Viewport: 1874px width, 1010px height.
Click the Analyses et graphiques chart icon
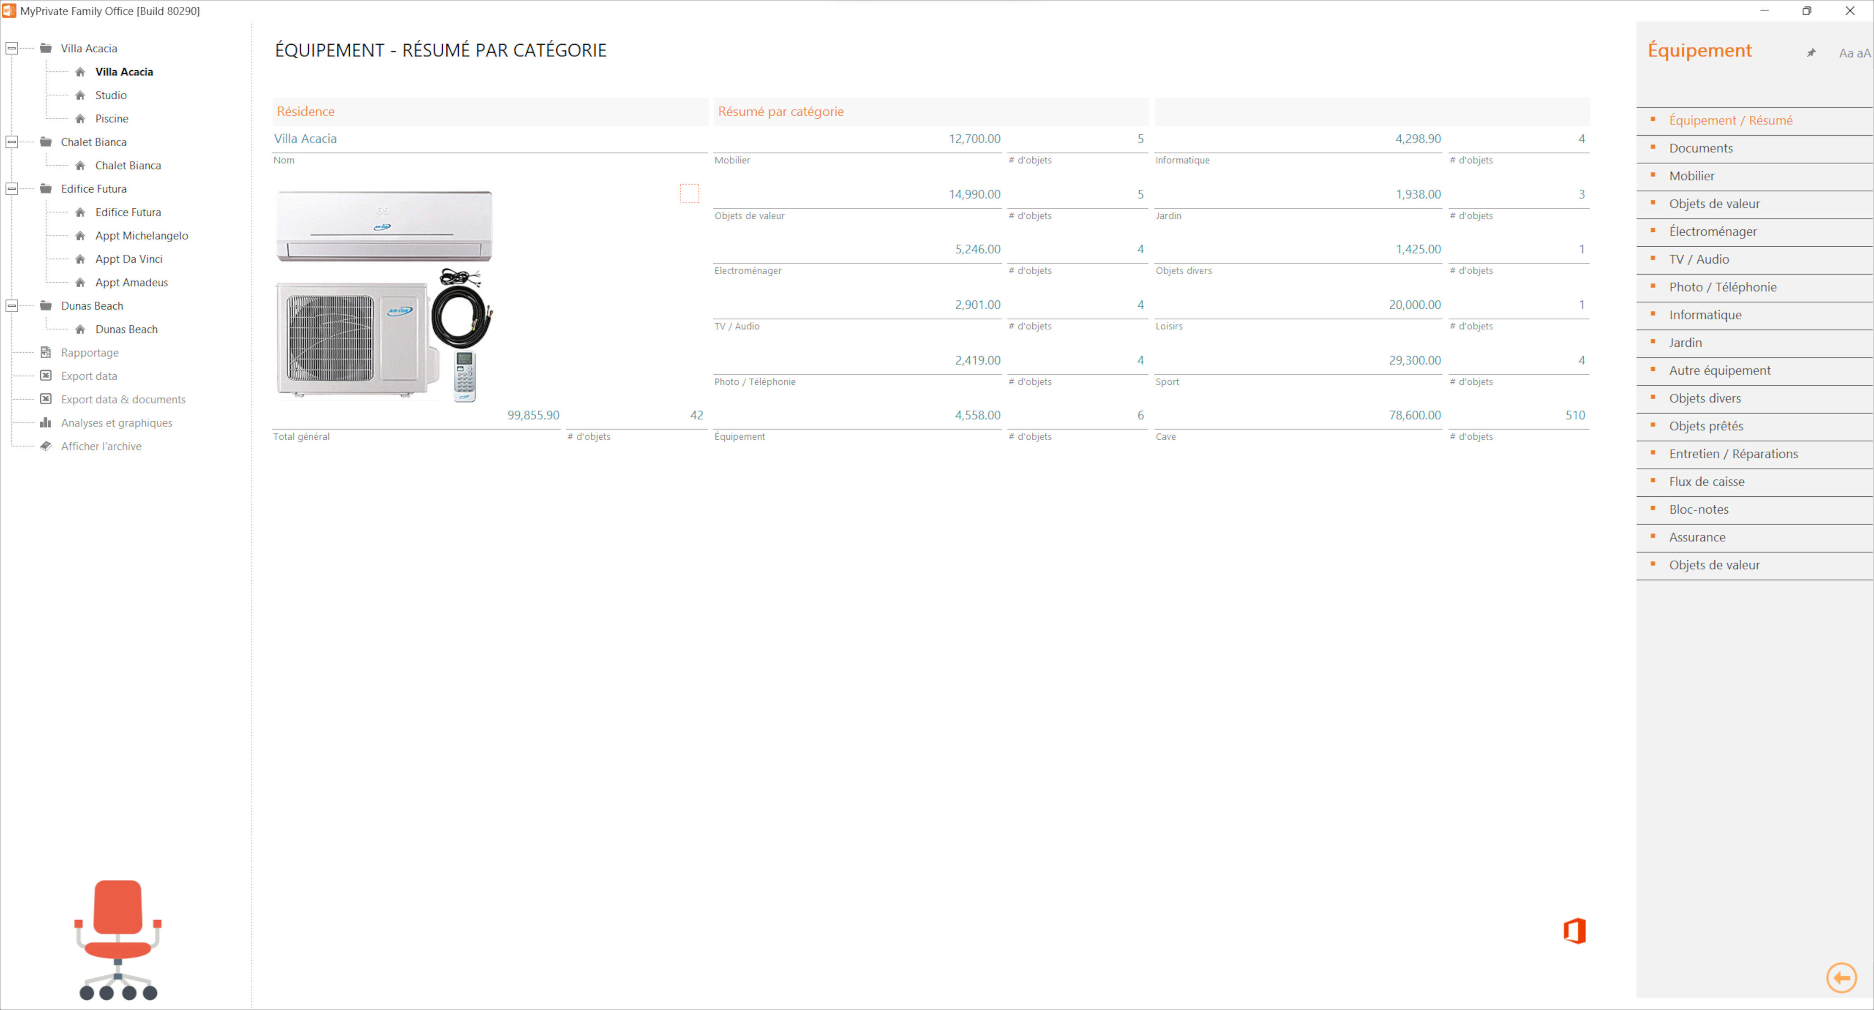pyautogui.click(x=46, y=422)
